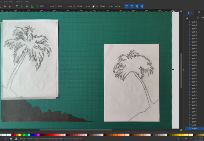Select path27 in the objects list

click(x=195, y=58)
